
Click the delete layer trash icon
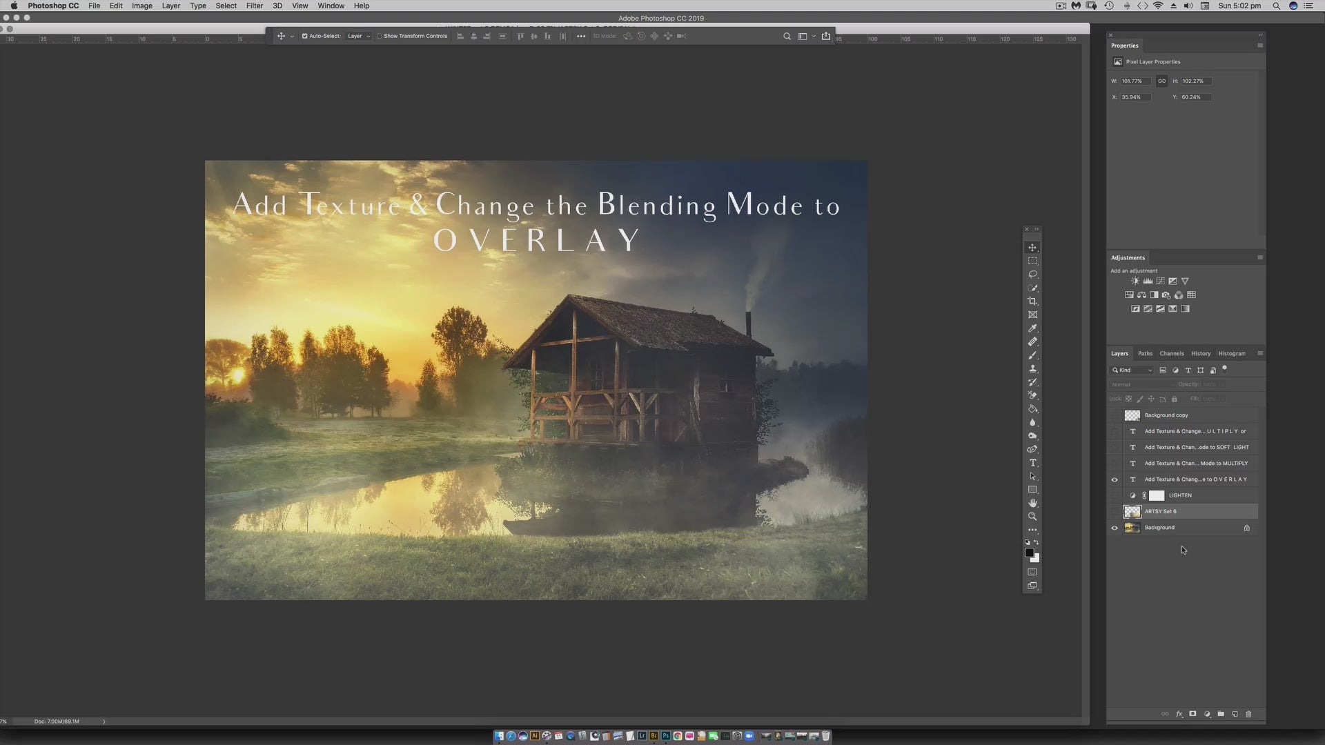click(1248, 714)
